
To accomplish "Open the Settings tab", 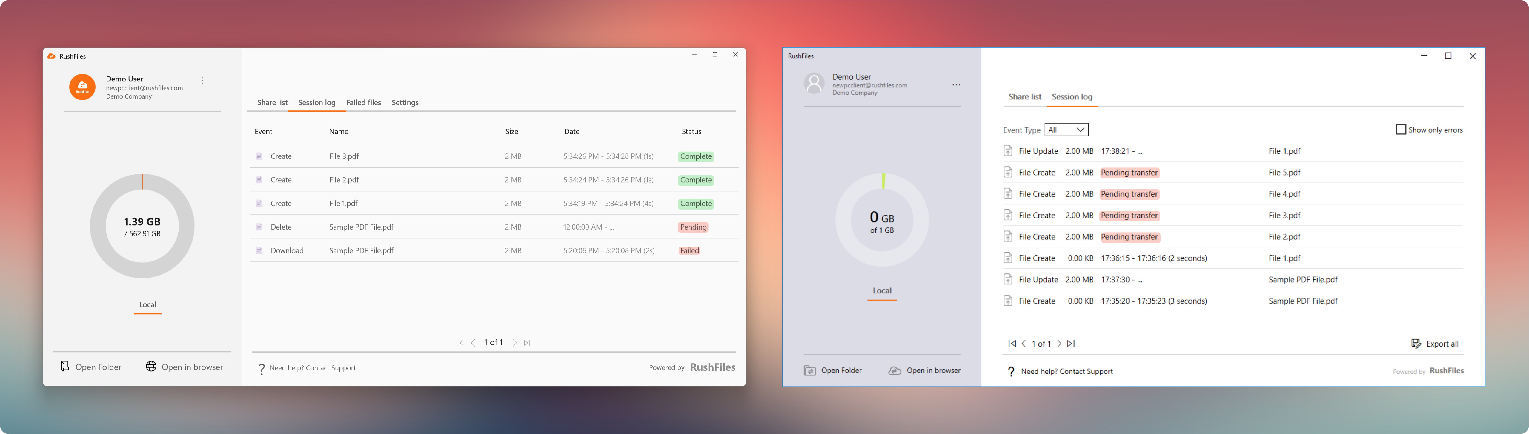I will tap(405, 103).
